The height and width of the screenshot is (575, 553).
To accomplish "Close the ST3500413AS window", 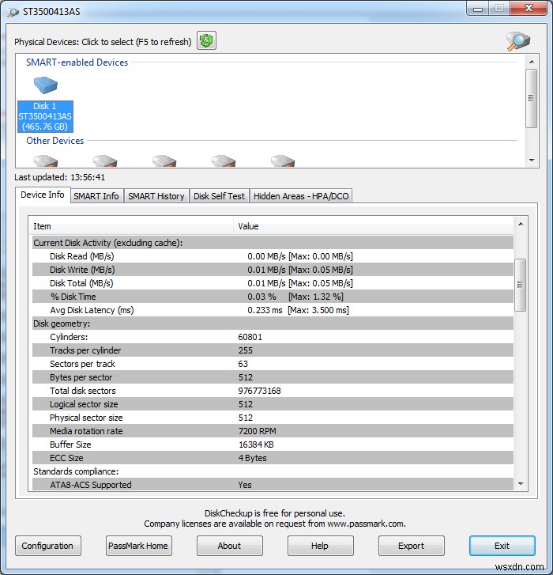I will [529, 9].
